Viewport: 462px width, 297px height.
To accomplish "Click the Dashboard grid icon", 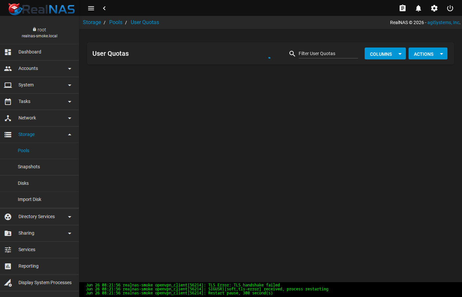I will coord(8,52).
